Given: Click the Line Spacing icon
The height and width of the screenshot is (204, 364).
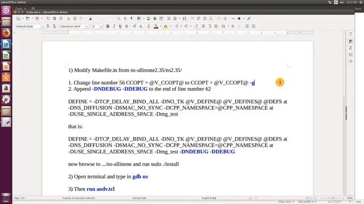Looking at the screenshot, I should (224, 27).
